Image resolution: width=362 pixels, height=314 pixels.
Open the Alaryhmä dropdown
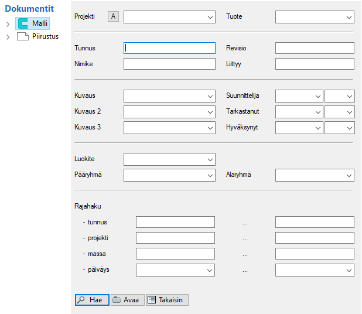point(349,175)
